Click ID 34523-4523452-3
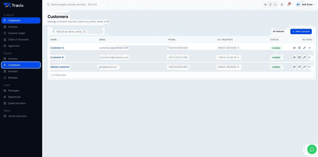The image size is (318, 157). pos(228,67)
